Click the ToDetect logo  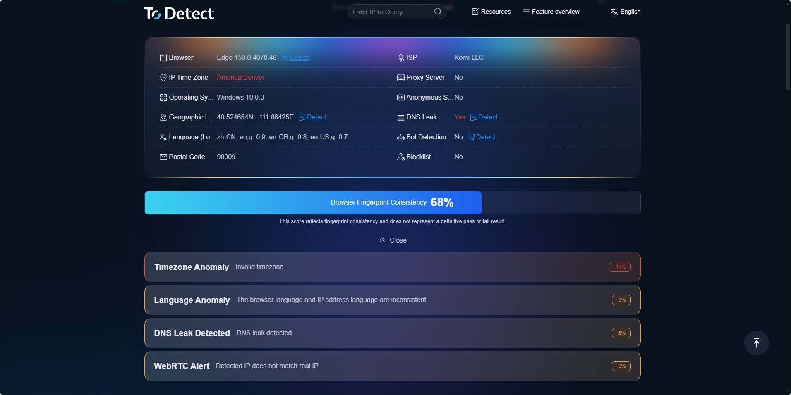(x=179, y=13)
